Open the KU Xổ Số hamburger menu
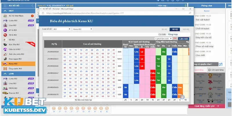The width and height of the screenshot is (232, 116). pos(5,6)
